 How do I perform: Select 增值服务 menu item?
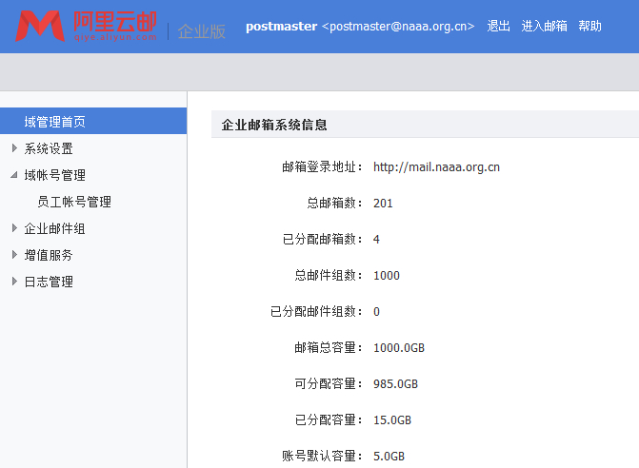49,255
